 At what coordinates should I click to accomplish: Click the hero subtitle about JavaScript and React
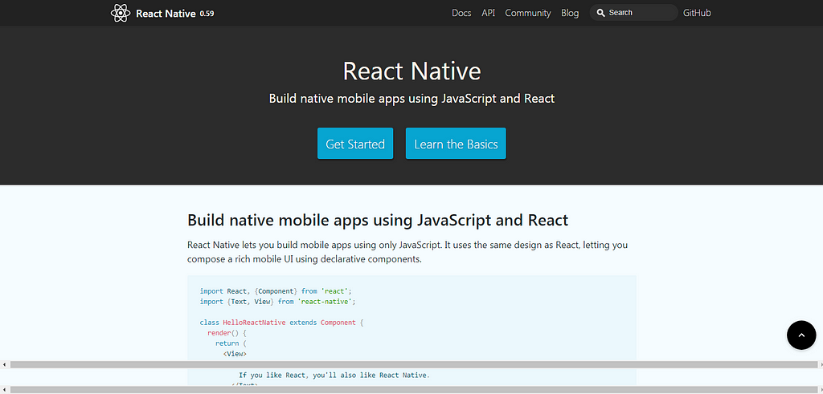click(412, 99)
